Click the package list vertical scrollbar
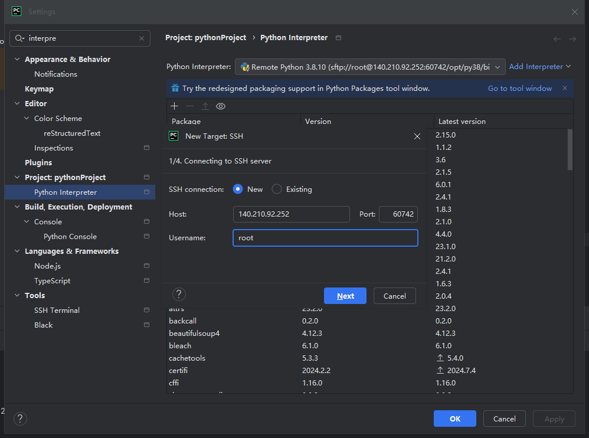Image resolution: width=589 pixels, height=438 pixels. [570, 149]
